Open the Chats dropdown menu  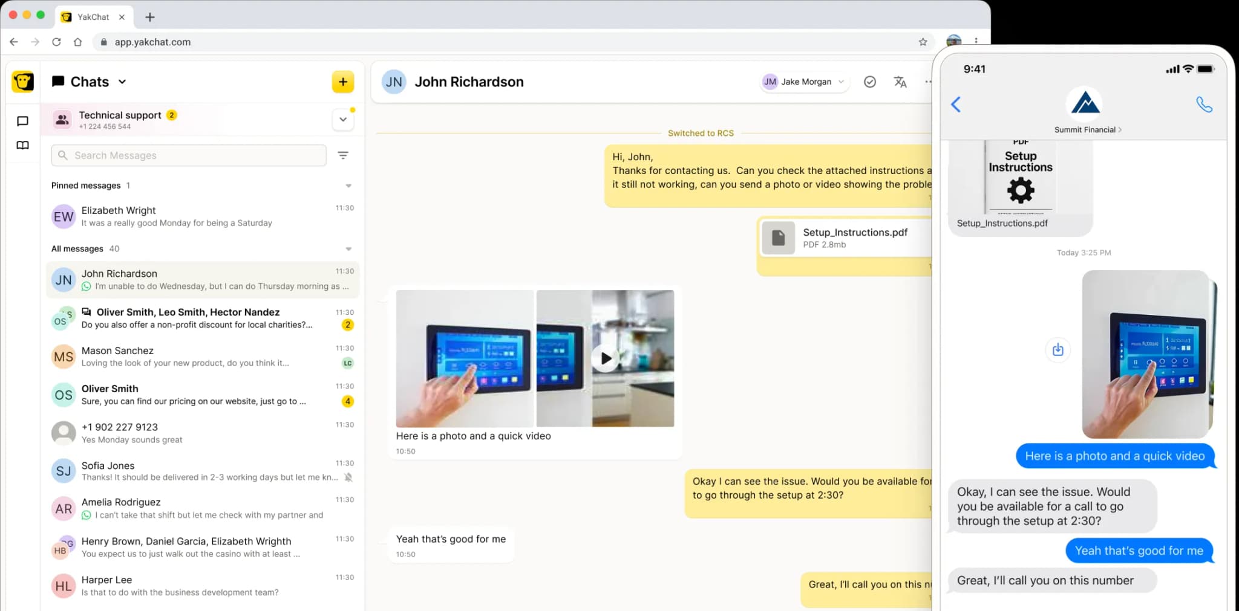[x=122, y=82]
